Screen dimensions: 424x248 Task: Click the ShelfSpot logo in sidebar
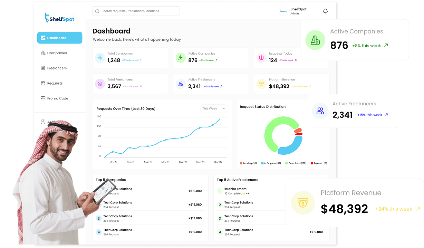(59, 18)
